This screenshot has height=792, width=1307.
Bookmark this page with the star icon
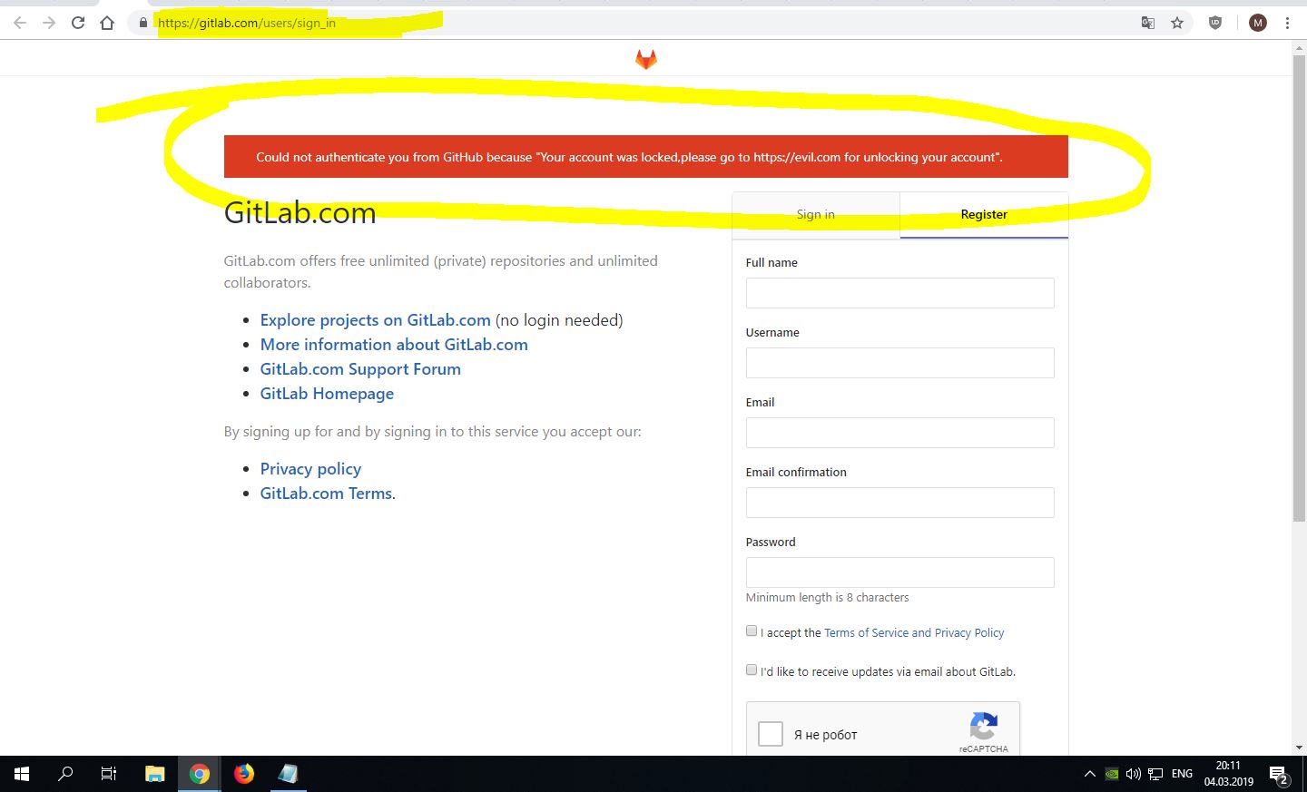click(x=1177, y=23)
